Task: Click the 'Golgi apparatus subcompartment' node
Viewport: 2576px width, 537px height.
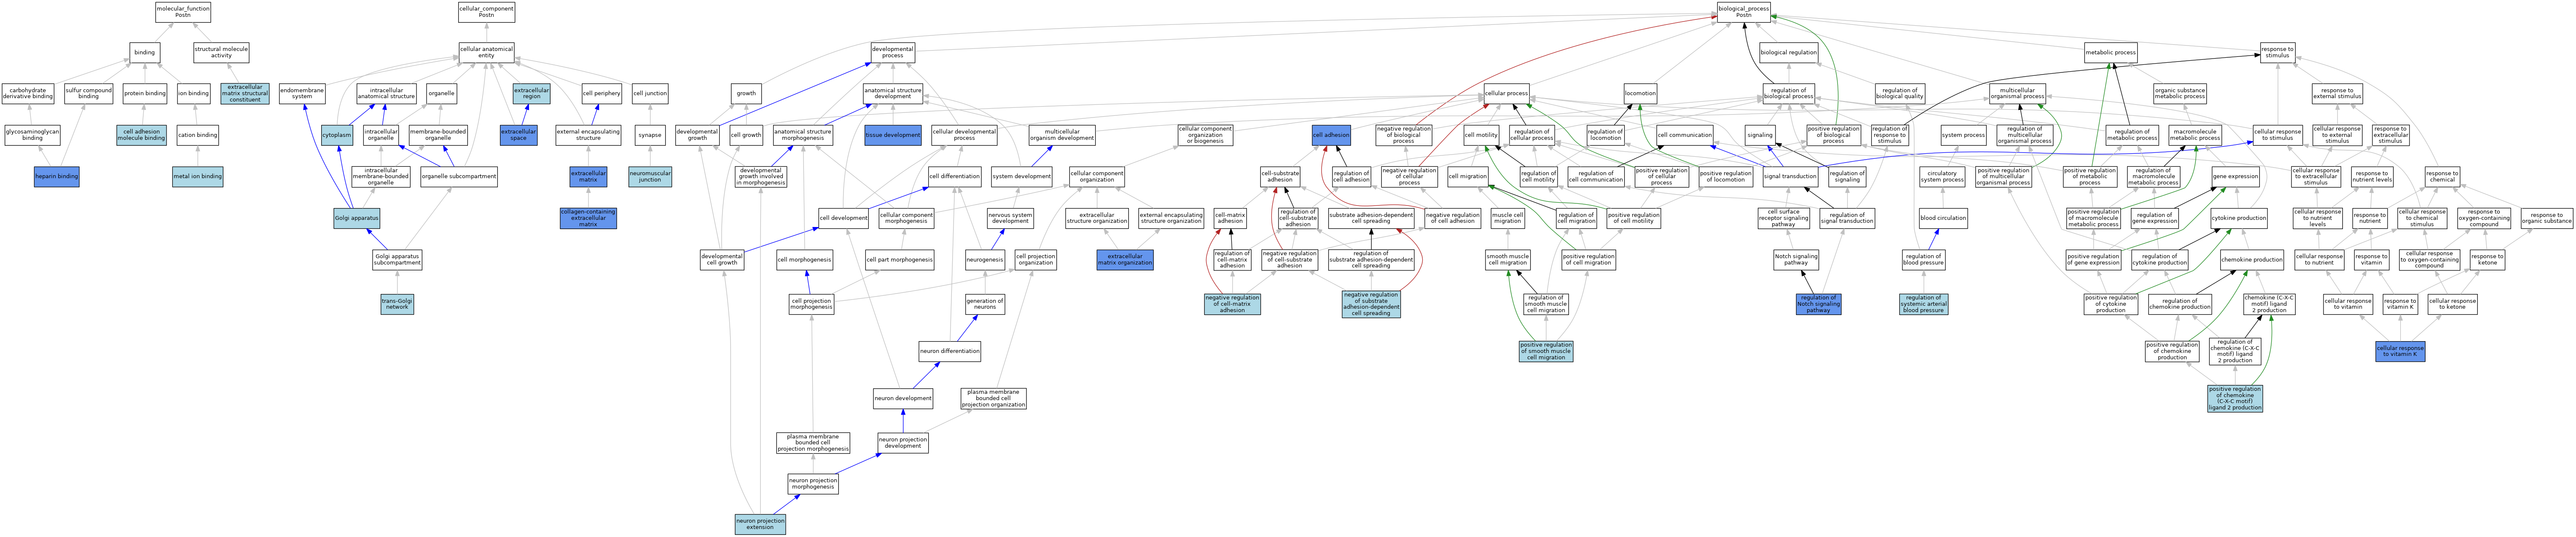Action: pos(397,260)
